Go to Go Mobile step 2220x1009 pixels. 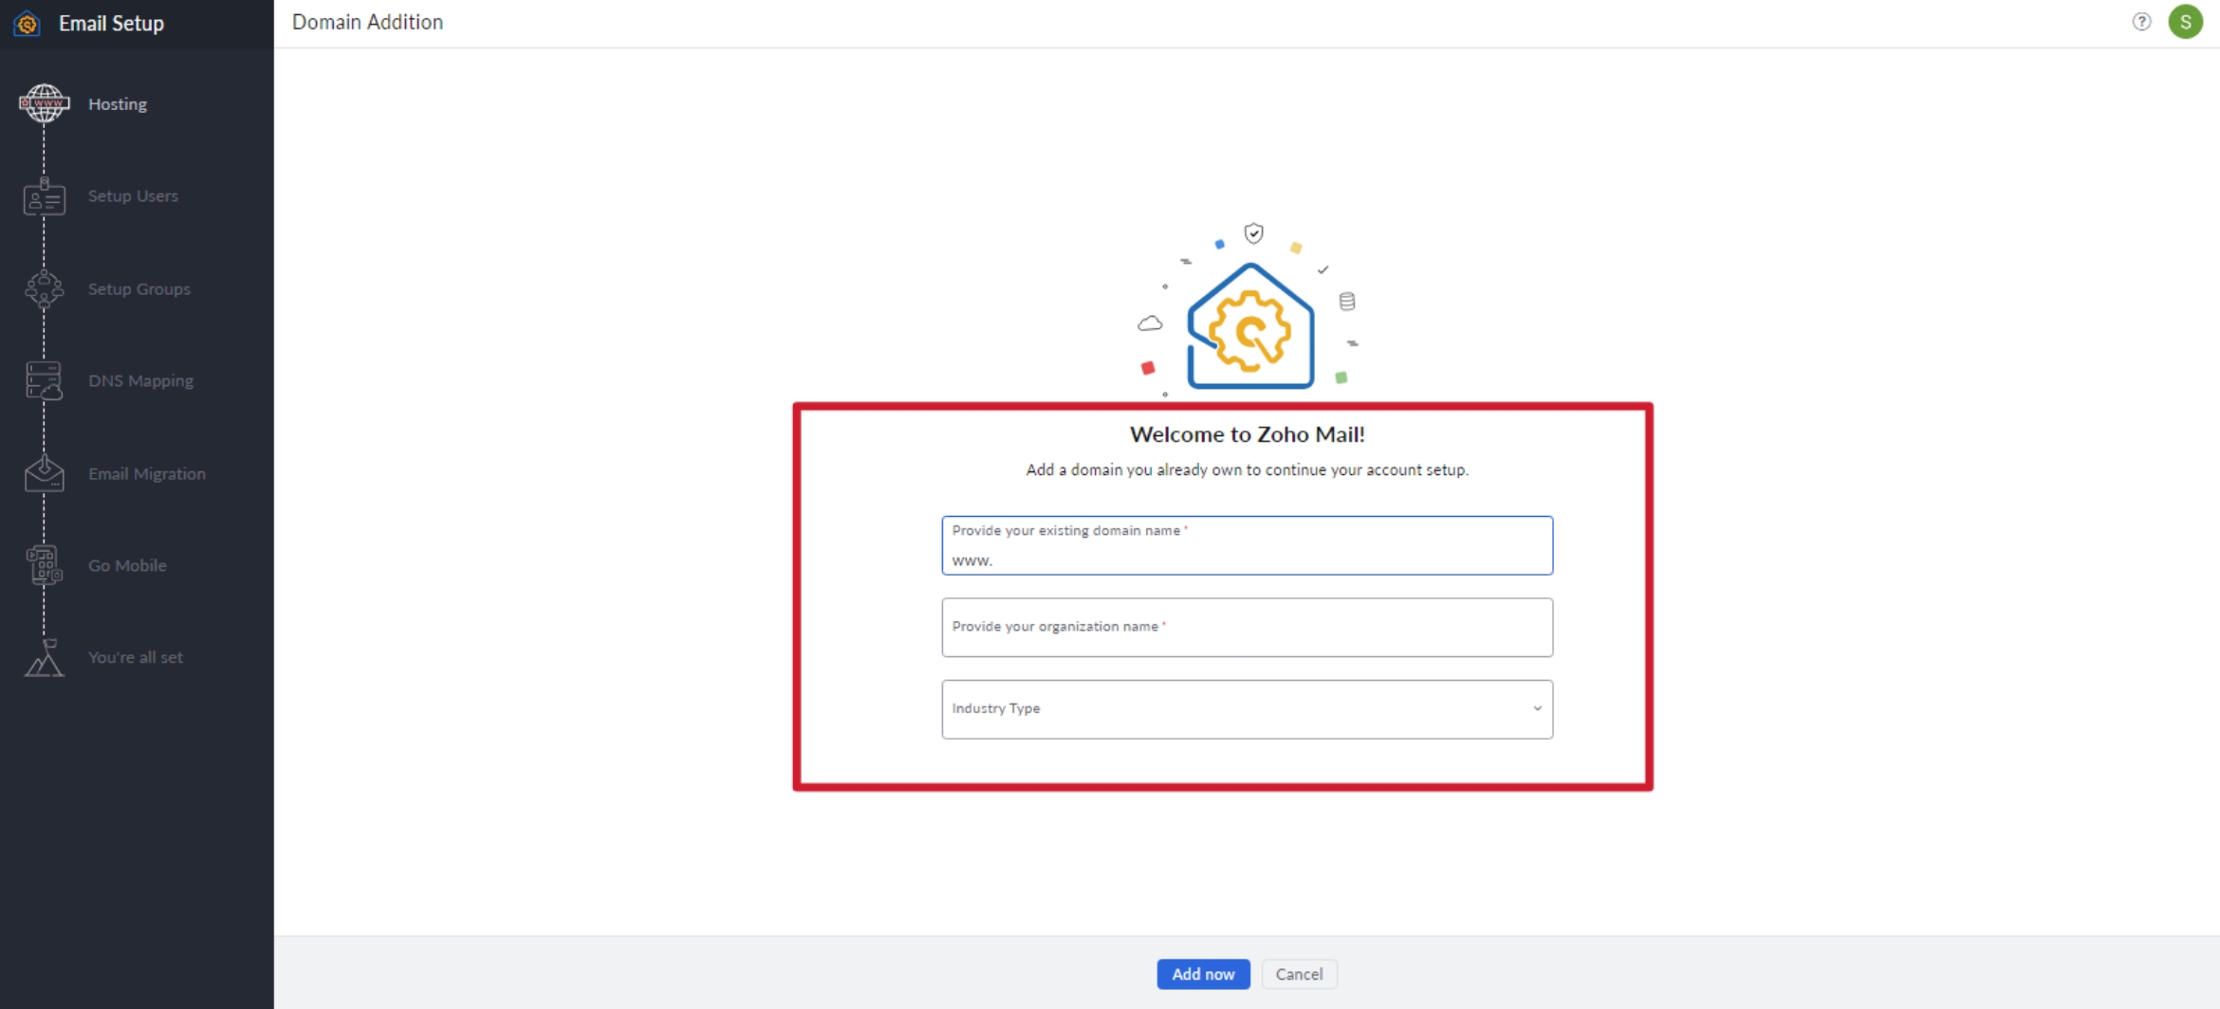point(127,566)
